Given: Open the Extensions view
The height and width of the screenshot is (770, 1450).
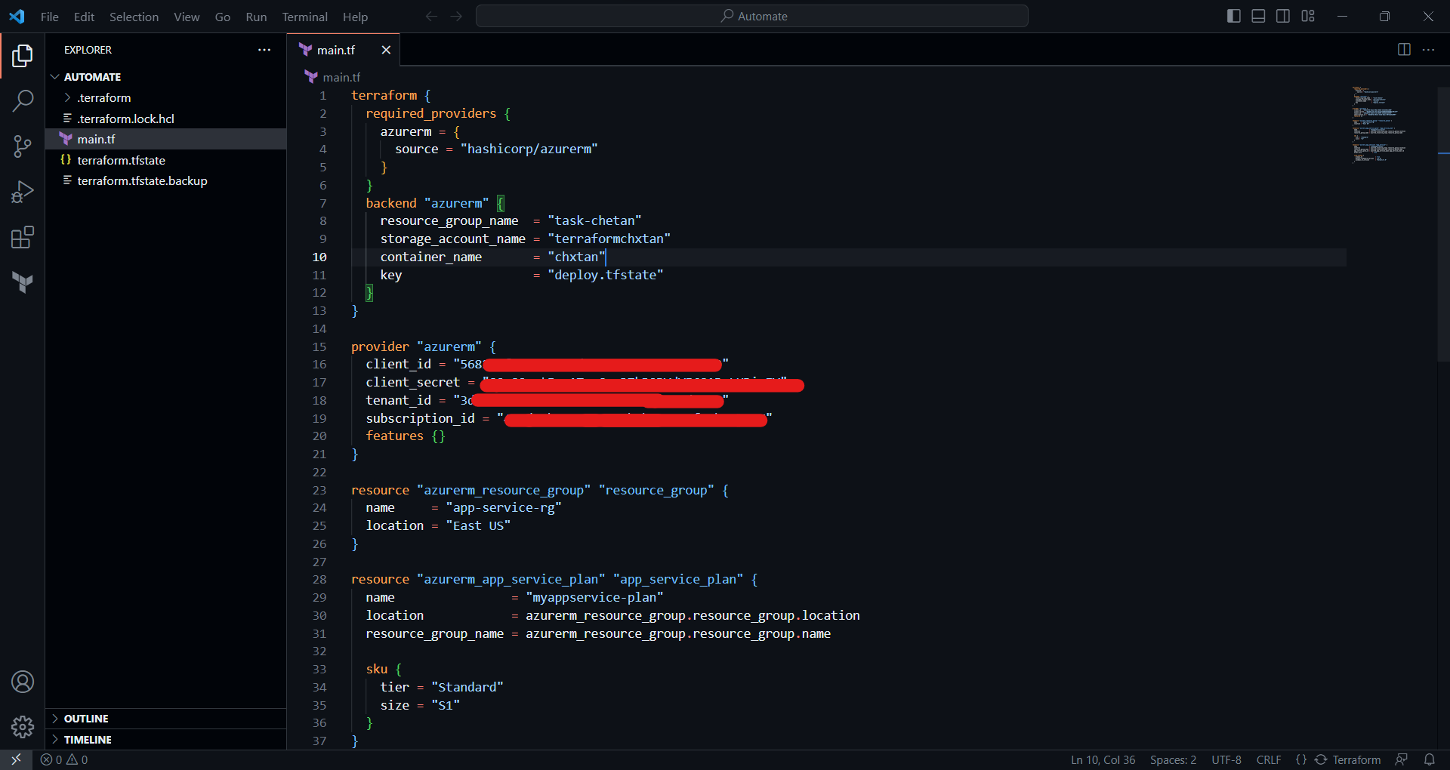Looking at the screenshot, I should (x=23, y=237).
